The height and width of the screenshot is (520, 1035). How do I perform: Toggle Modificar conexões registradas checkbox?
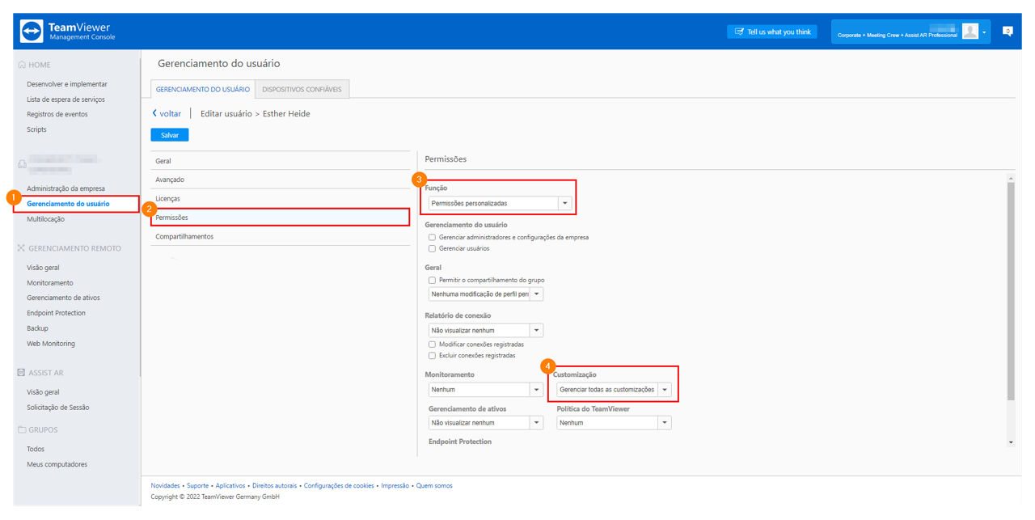tap(432, 344)
